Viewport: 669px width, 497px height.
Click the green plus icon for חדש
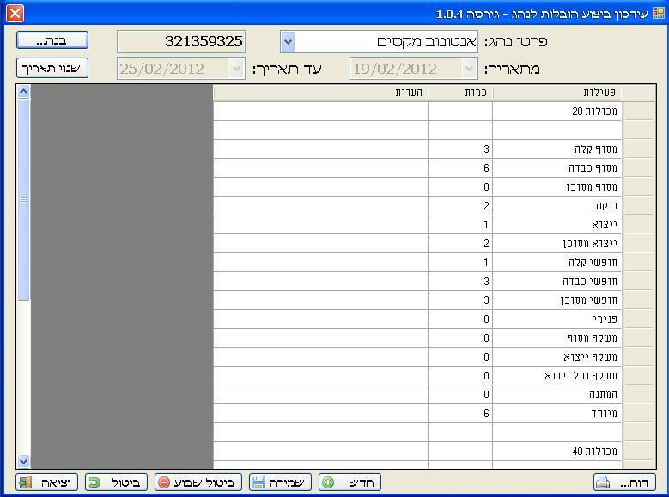[329, 482]
